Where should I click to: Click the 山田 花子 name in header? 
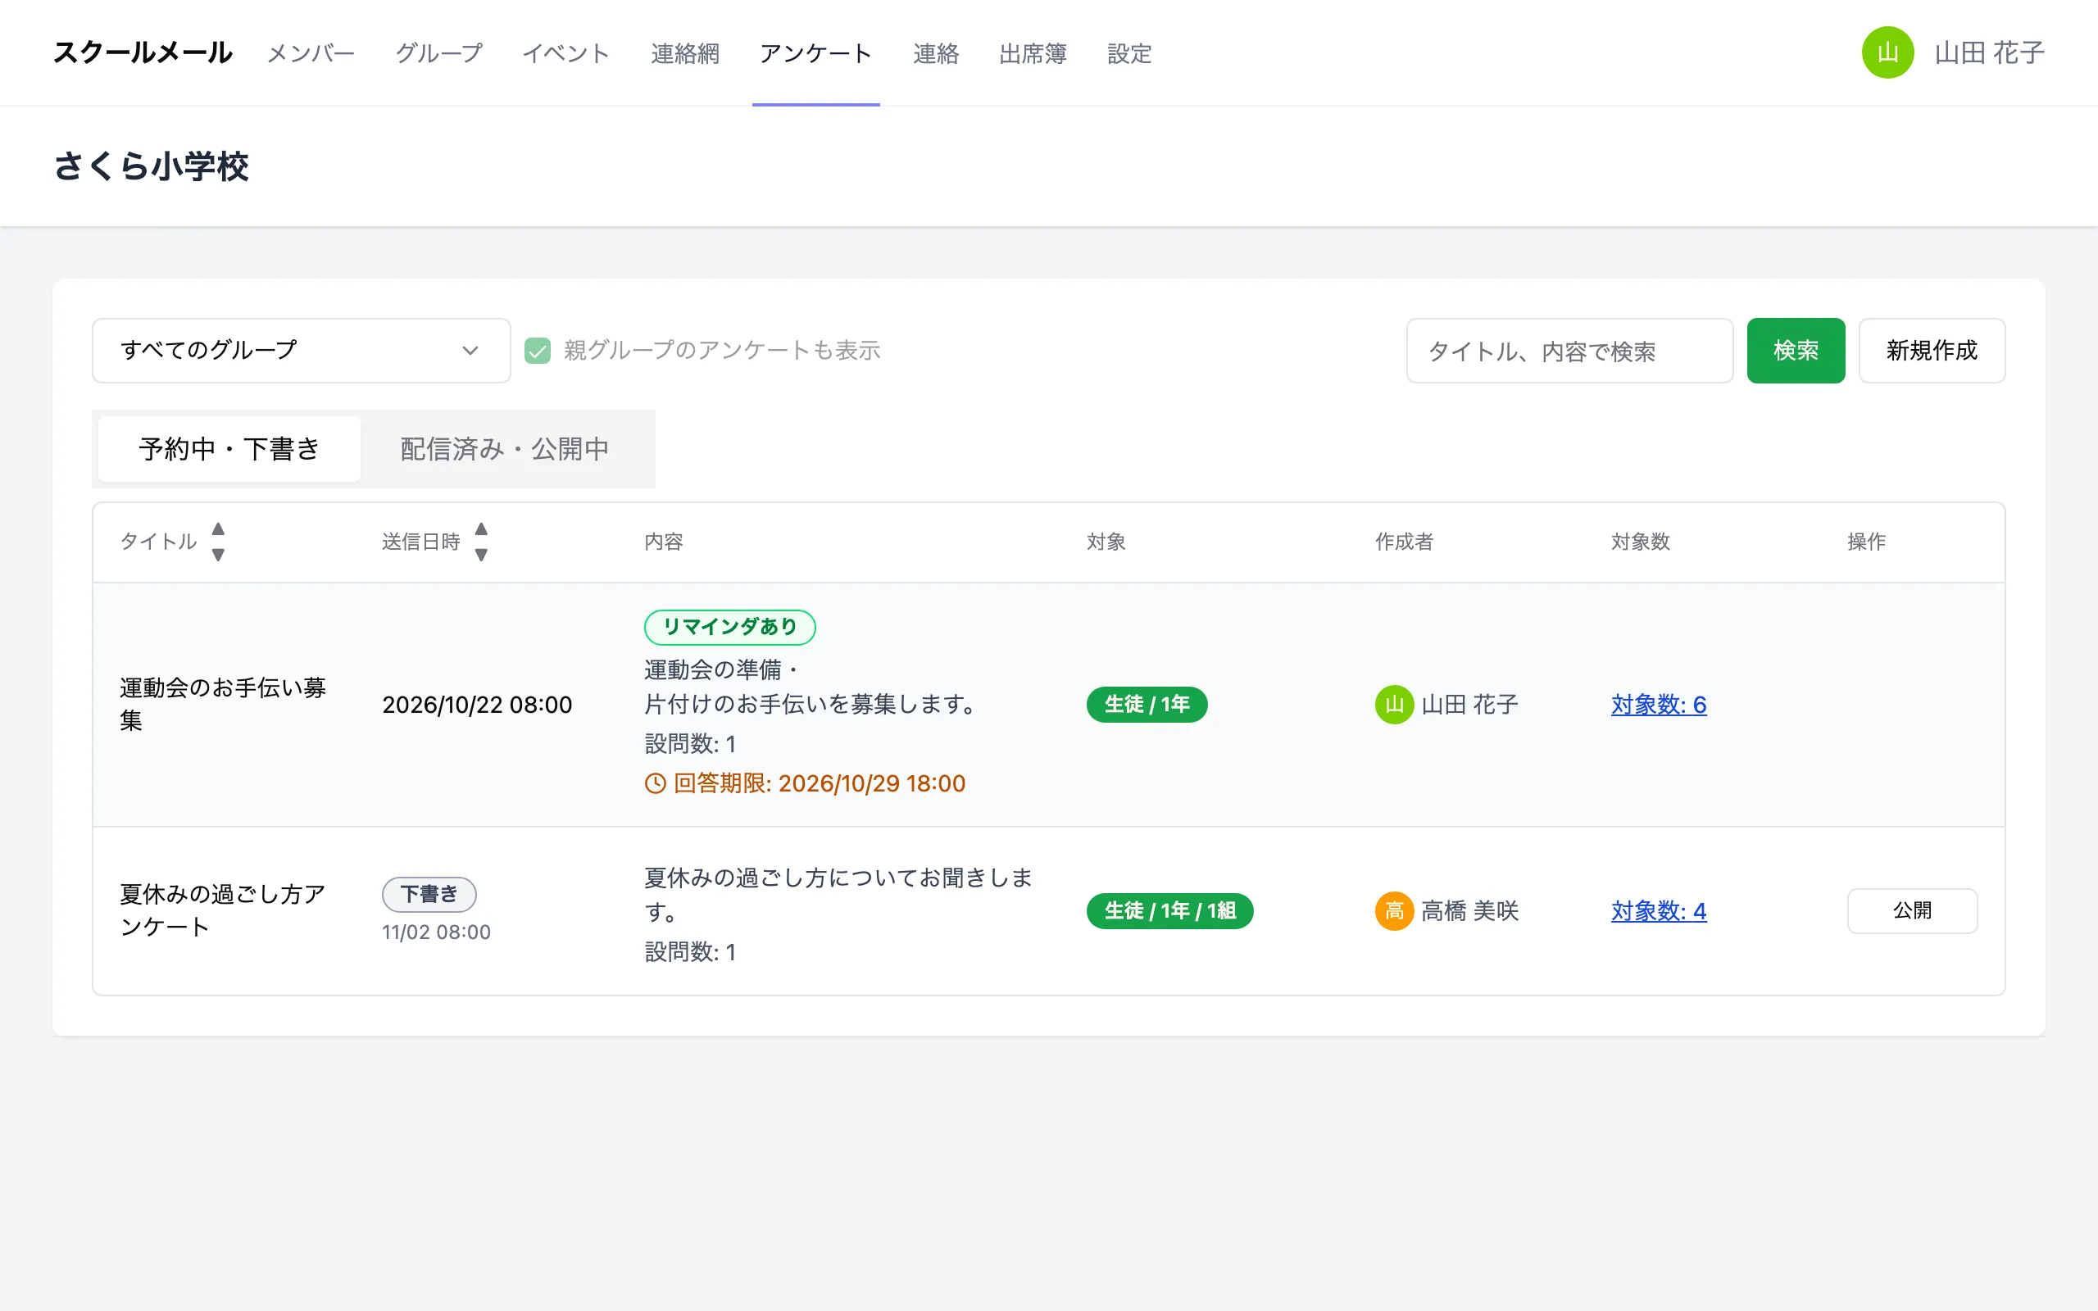point(1989,53)
